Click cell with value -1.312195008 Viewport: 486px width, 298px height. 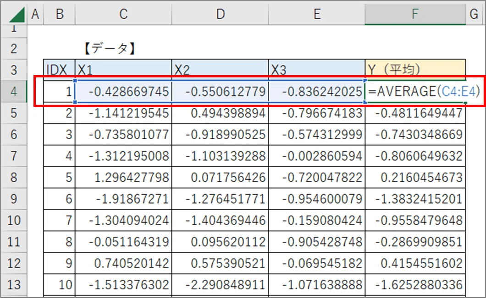coord(123,156)
